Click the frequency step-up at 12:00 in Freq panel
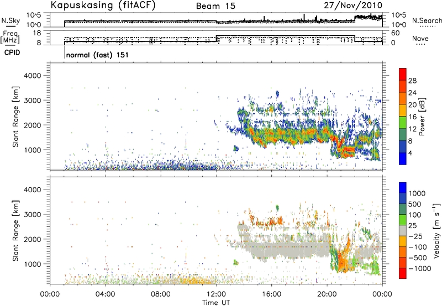The image size is (442, 306). (216, 39)
